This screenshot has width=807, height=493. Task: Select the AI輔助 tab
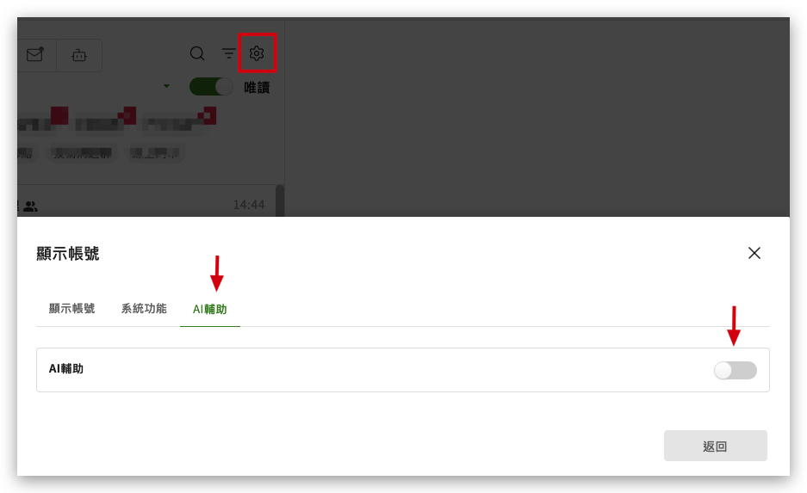pyautogui.click(x=209, y=309)
